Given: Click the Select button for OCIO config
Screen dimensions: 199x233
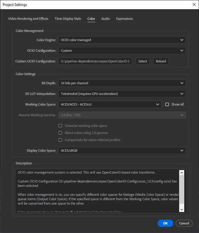Looking at the screenshot, I should (x=143, y=61).
